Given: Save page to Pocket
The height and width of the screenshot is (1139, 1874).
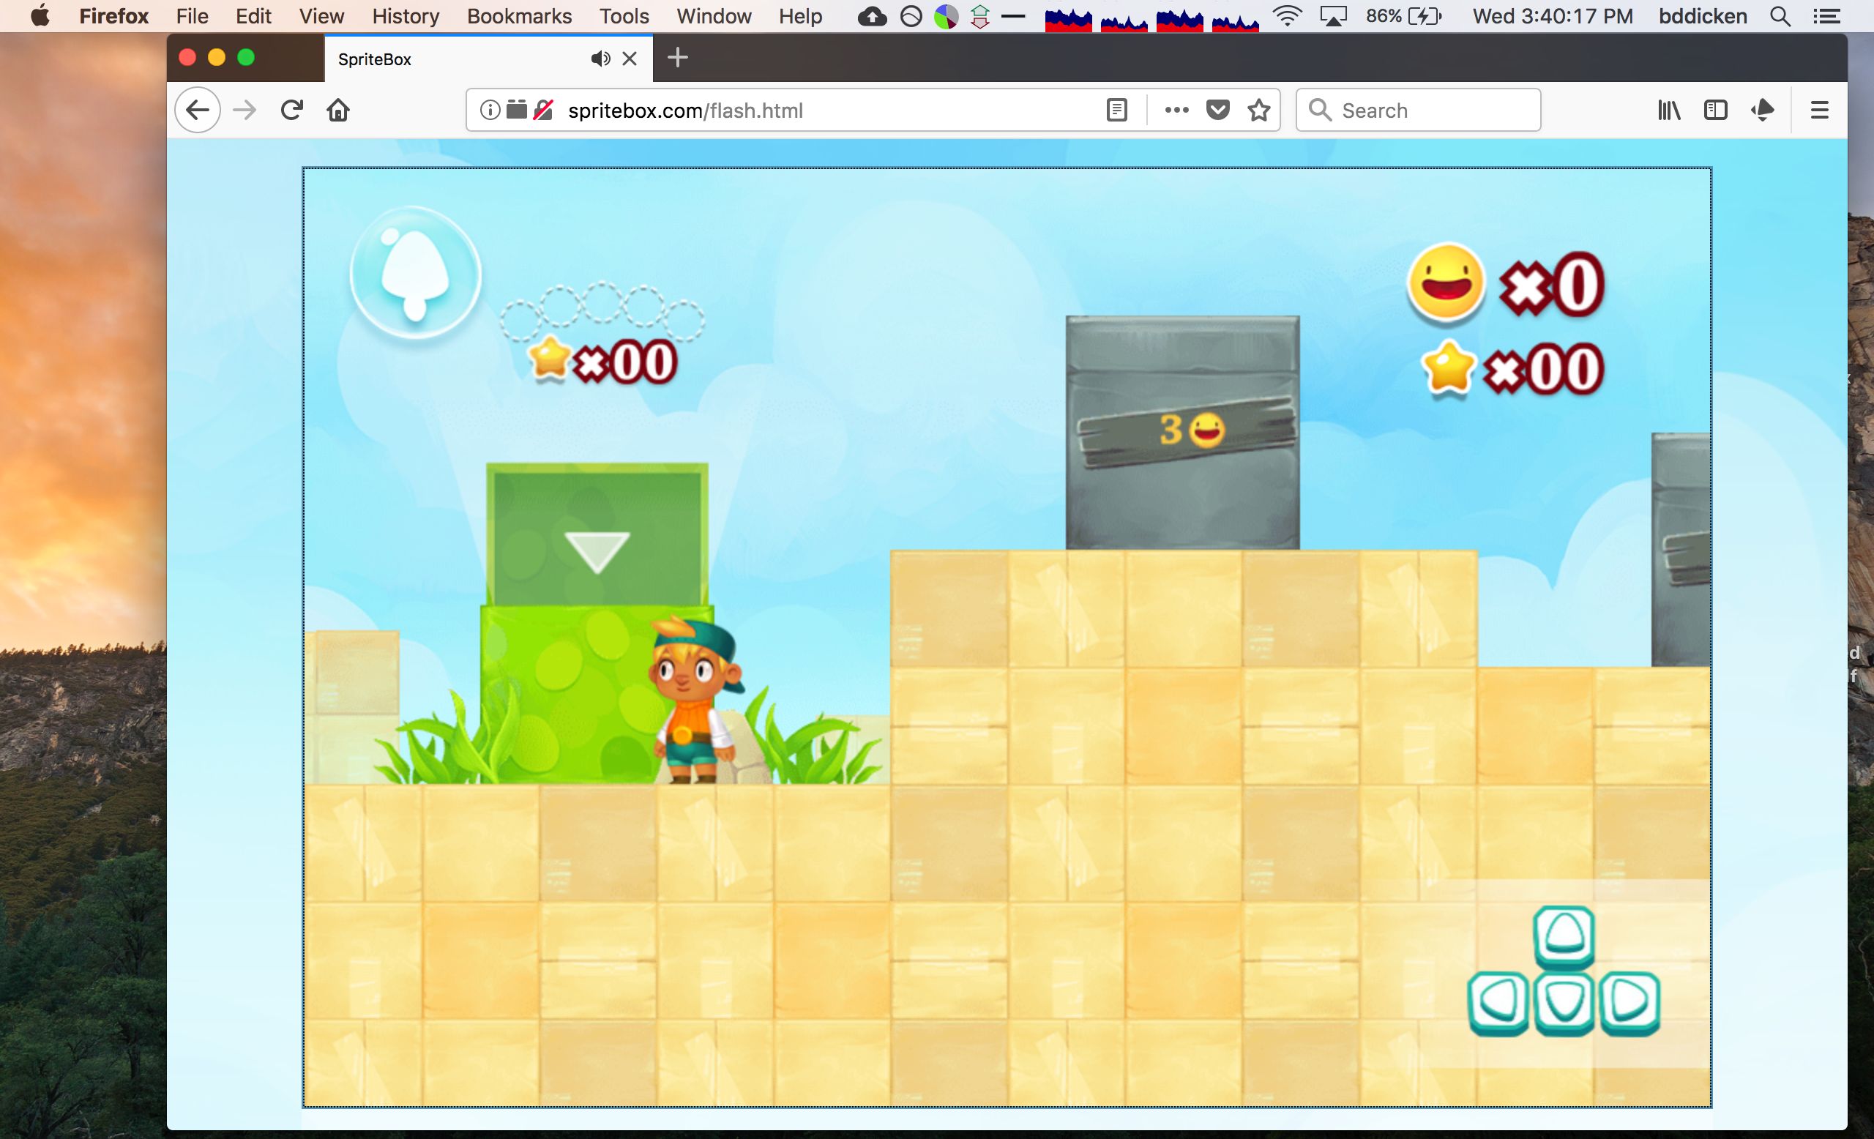Looking at the screenshot, I should [x=1217, y=111].
